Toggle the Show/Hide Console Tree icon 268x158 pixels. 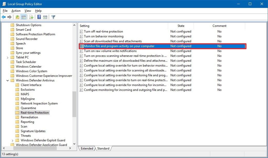(x=24, y=17)
